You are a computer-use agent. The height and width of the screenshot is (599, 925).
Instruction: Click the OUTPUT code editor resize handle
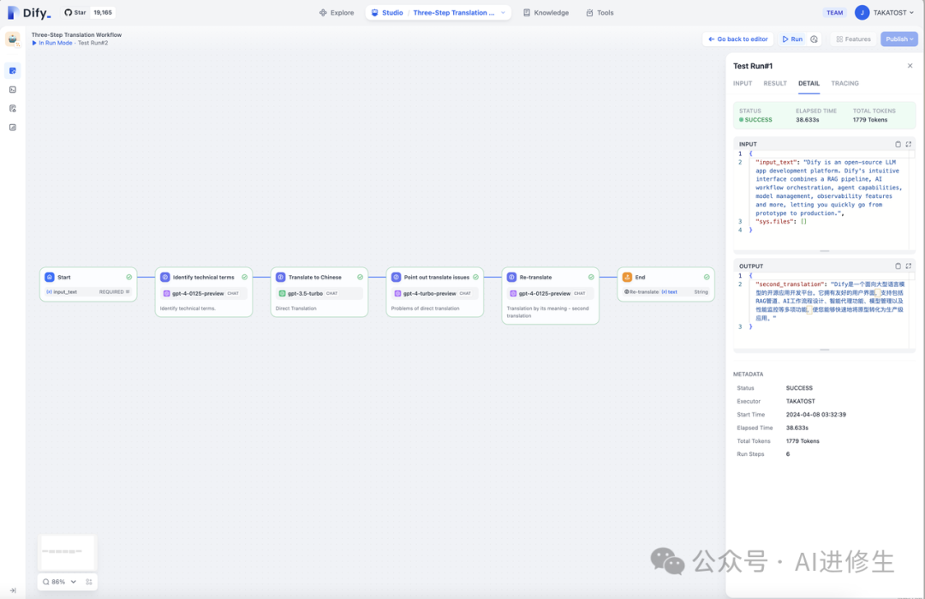(824, 350)
